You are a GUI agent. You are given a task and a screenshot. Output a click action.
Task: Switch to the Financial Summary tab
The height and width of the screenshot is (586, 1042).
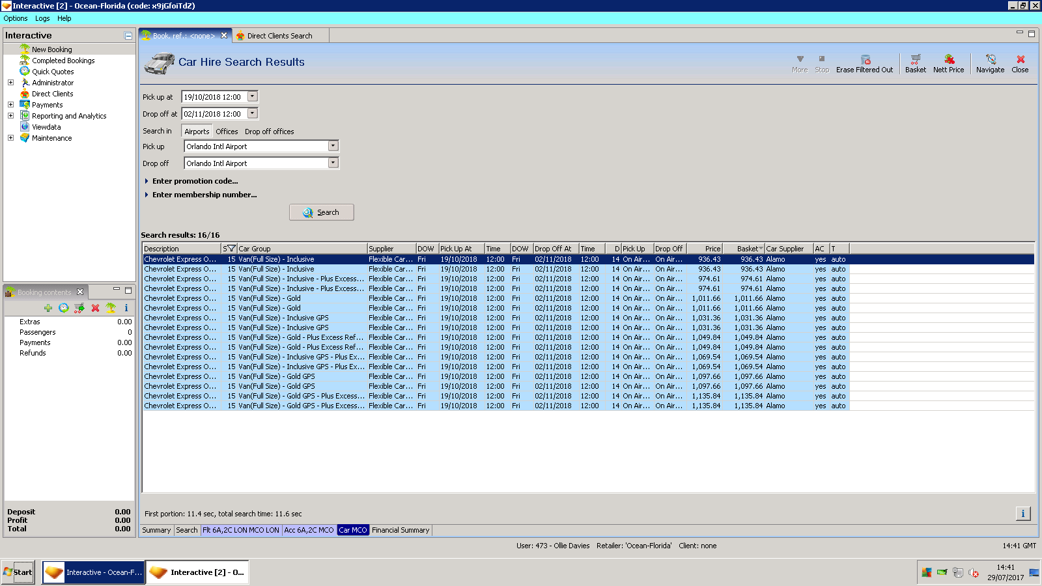pyautogui.click(x=401, y=530)
